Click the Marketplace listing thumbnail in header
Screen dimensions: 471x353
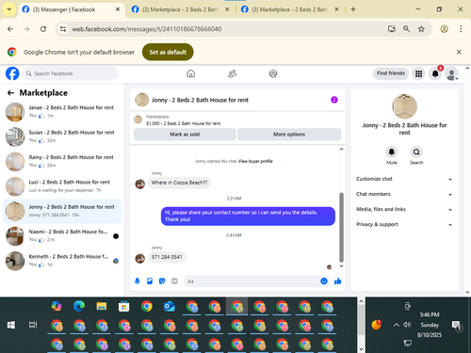pos(138,120)
